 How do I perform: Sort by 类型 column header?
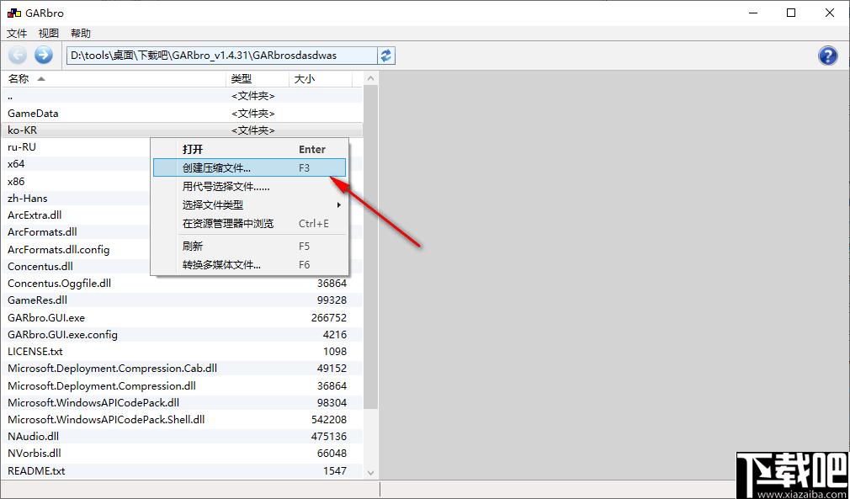(x=257, y=78)
